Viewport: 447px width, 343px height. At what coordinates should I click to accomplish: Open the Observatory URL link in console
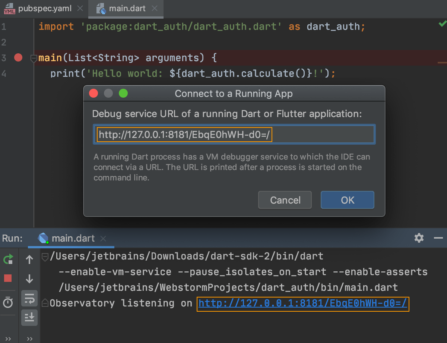click(x=302, y=303)
